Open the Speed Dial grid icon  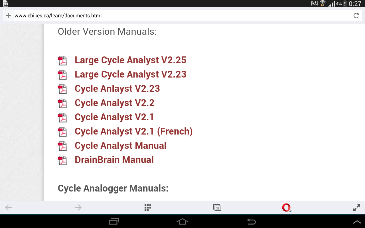point(148,207)
